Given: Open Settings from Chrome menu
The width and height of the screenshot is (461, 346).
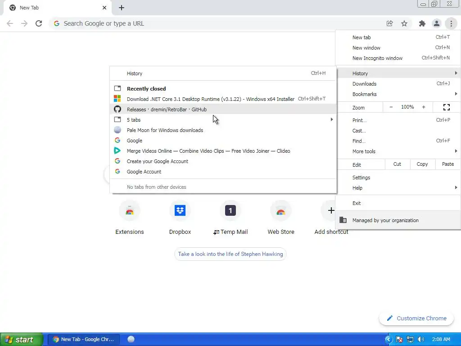Looking at the screenshot, I should [398, 178].
